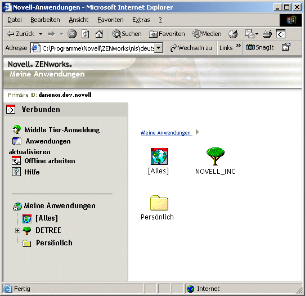305x296 pixels.
Task: Select [Alles] in the tree
Action: click(x=47, y=218)
